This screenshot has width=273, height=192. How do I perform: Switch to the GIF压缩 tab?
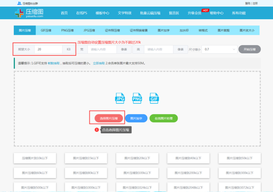click(46, 30)
